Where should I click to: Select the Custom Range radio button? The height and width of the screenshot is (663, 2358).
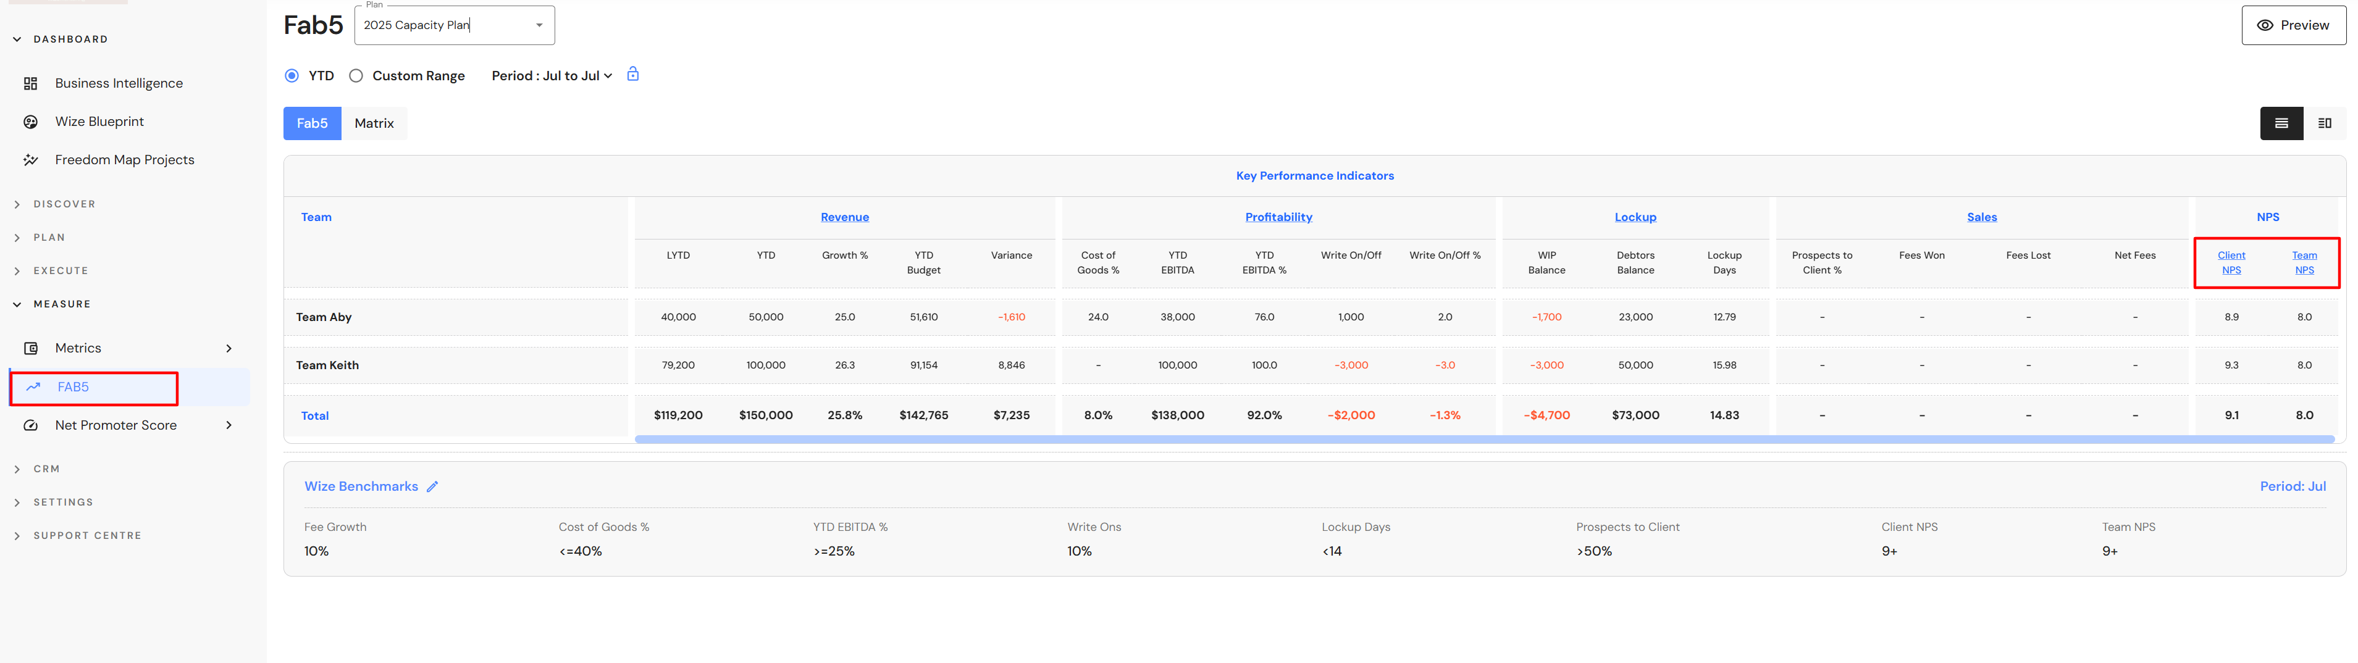356,76
